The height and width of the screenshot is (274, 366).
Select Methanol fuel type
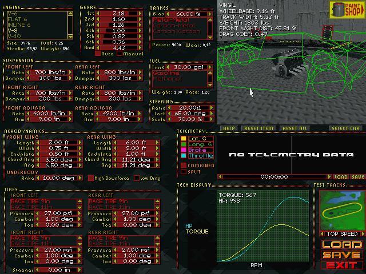click(168, 79)
